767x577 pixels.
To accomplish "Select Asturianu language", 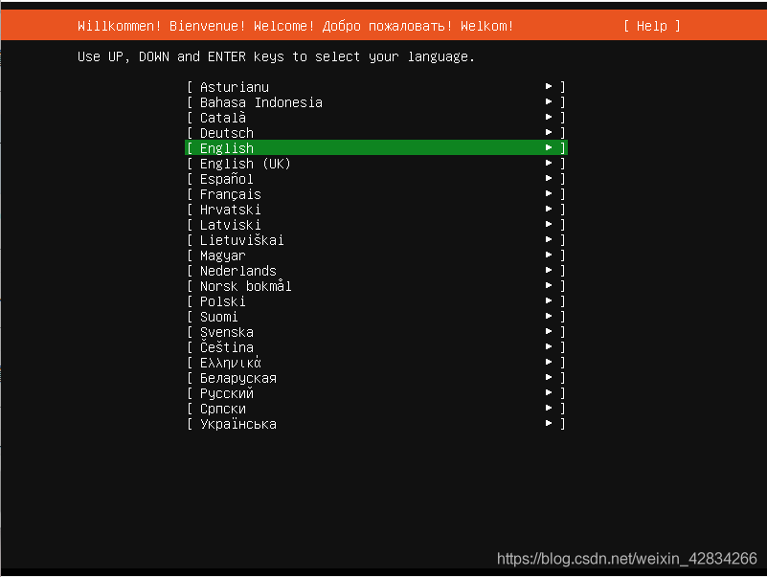I will coord(376,86).
